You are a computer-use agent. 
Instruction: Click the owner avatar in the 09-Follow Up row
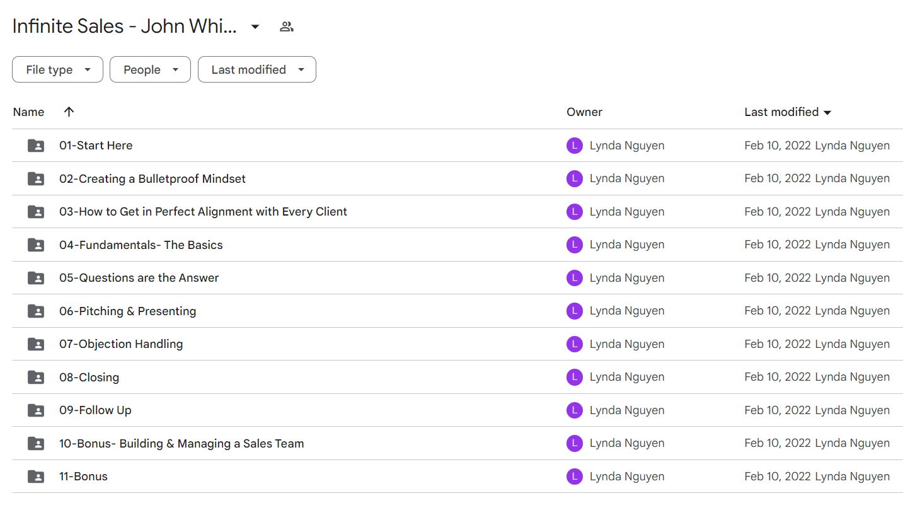(575, 410)
